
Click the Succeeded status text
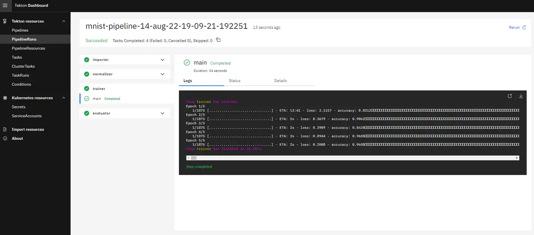click(x=97, y=40)
